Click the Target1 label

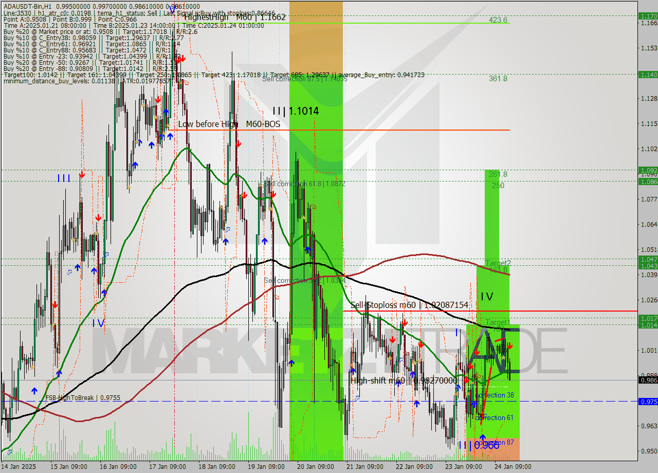498,322
